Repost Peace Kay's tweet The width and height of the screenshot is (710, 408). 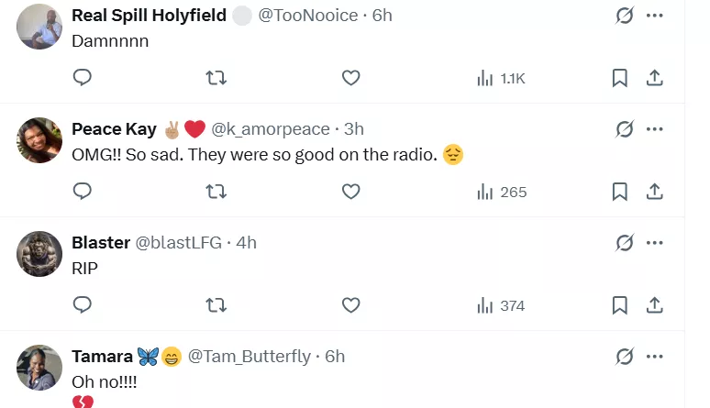(216, 192)
